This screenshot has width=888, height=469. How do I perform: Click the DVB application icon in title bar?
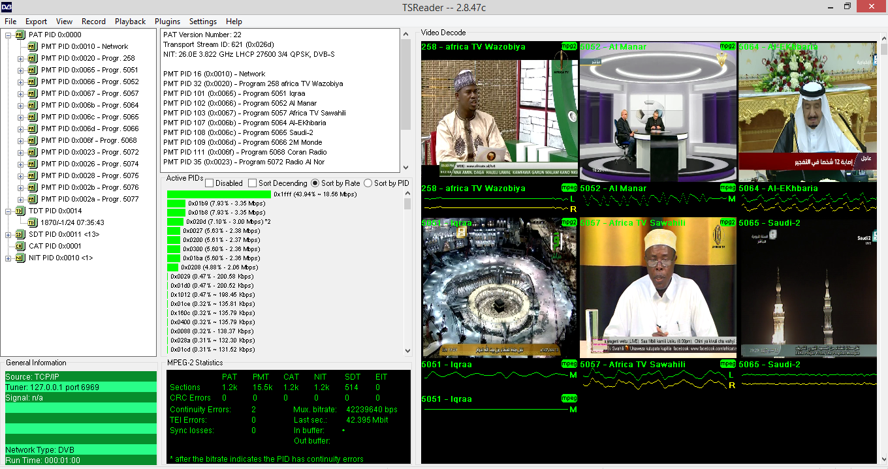8,7
